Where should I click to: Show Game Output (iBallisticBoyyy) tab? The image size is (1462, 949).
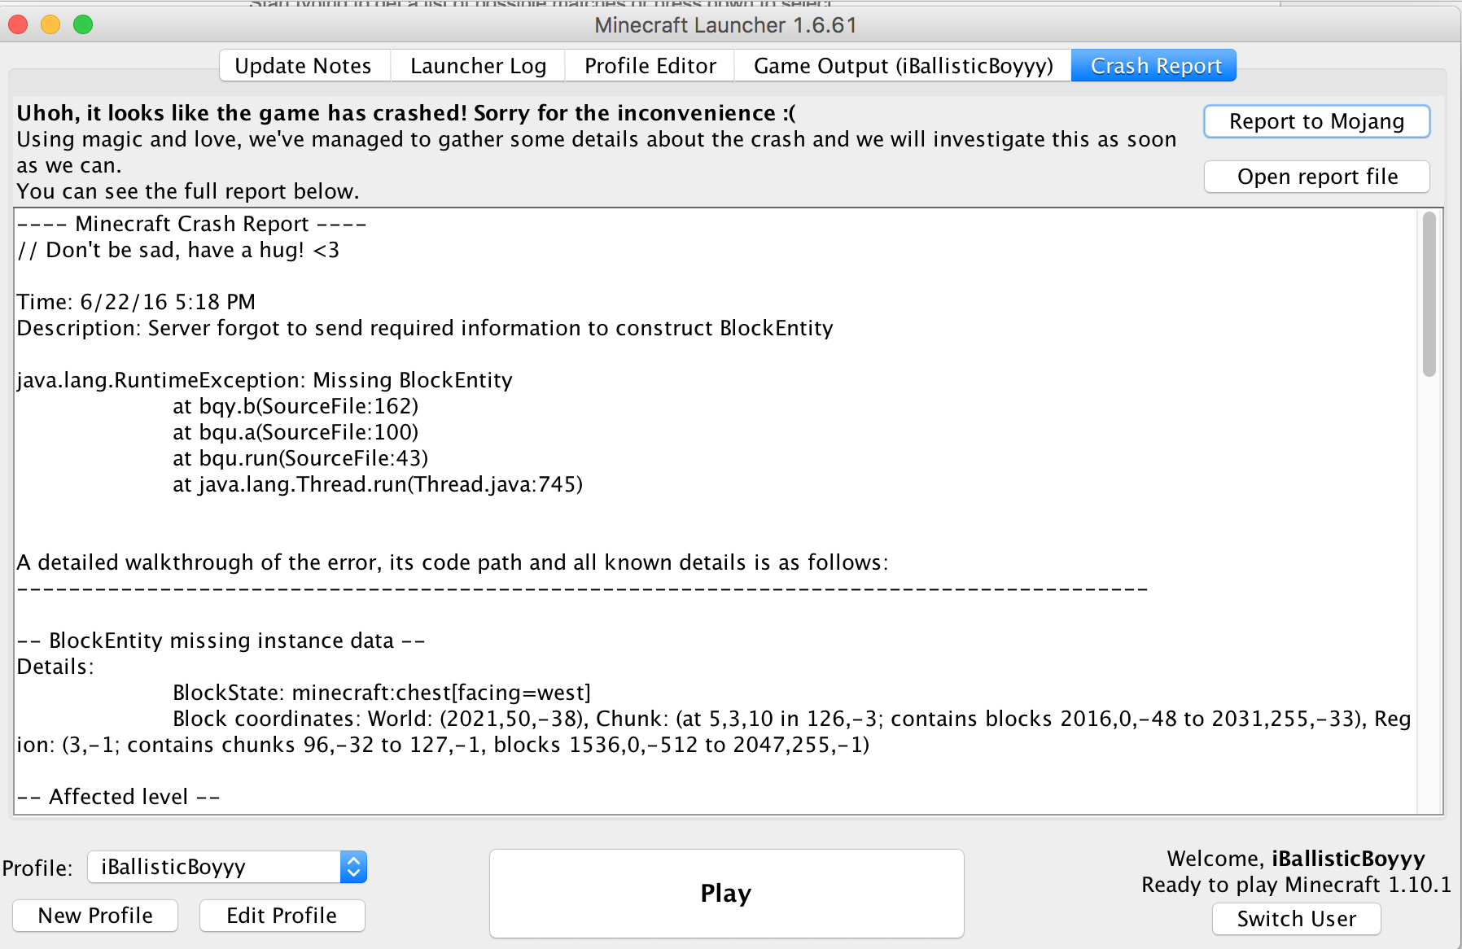(903, 66)
